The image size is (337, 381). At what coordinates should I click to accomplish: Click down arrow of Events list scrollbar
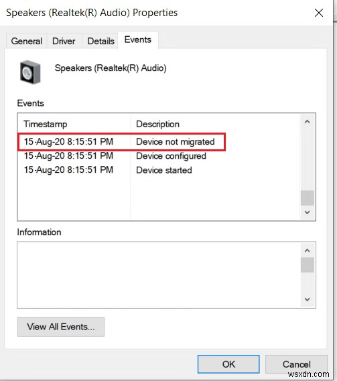click(x=308, y=212)
